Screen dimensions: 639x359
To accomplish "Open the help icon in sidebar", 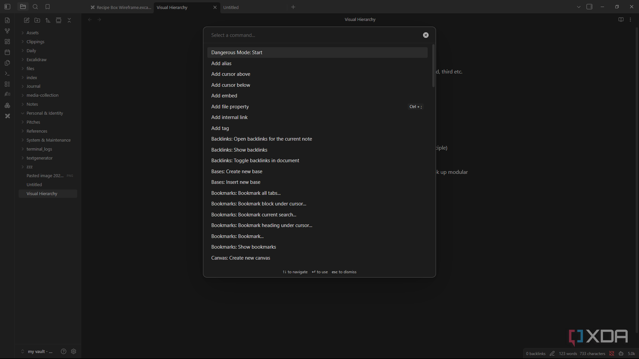I will coord(64,351).
